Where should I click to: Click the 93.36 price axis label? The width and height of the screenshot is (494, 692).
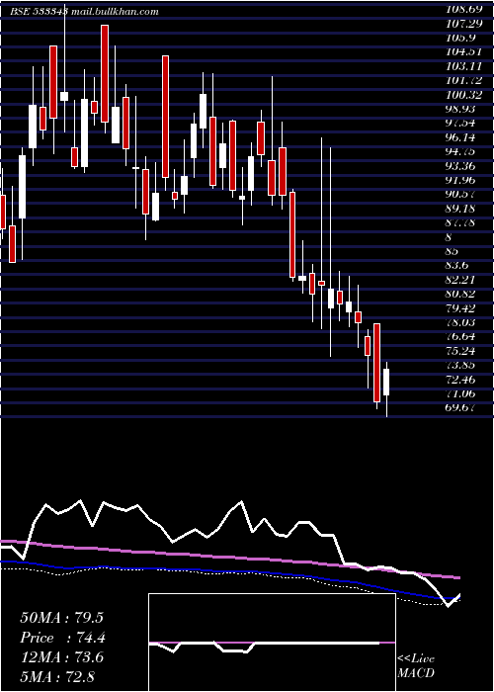tap(460, 166)
